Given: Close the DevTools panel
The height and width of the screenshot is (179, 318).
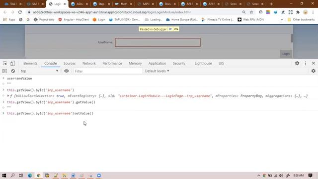Looking at the screenshot, I should 314,63.
